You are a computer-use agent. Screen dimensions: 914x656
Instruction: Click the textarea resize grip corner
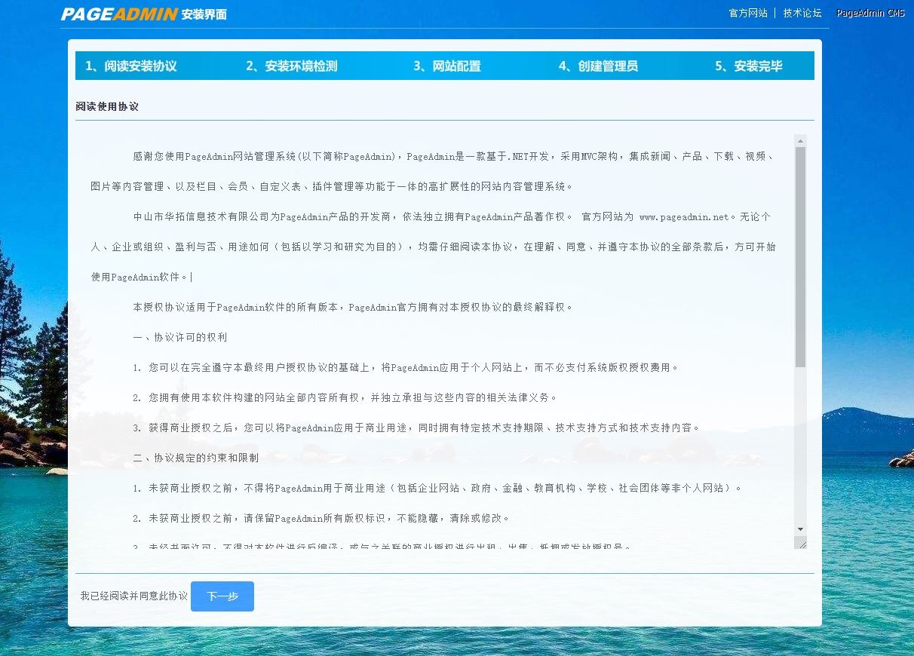[x=801, y=543]
